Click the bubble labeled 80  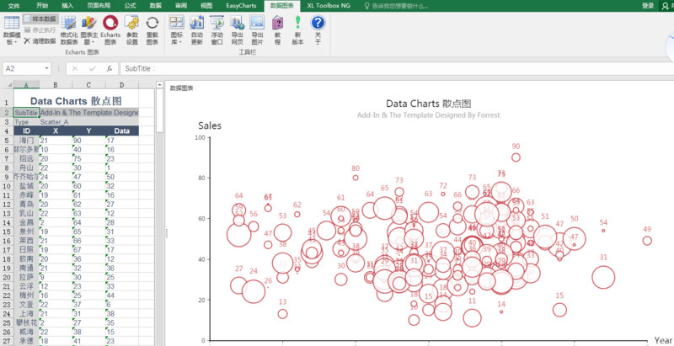[x=356, y=178]
